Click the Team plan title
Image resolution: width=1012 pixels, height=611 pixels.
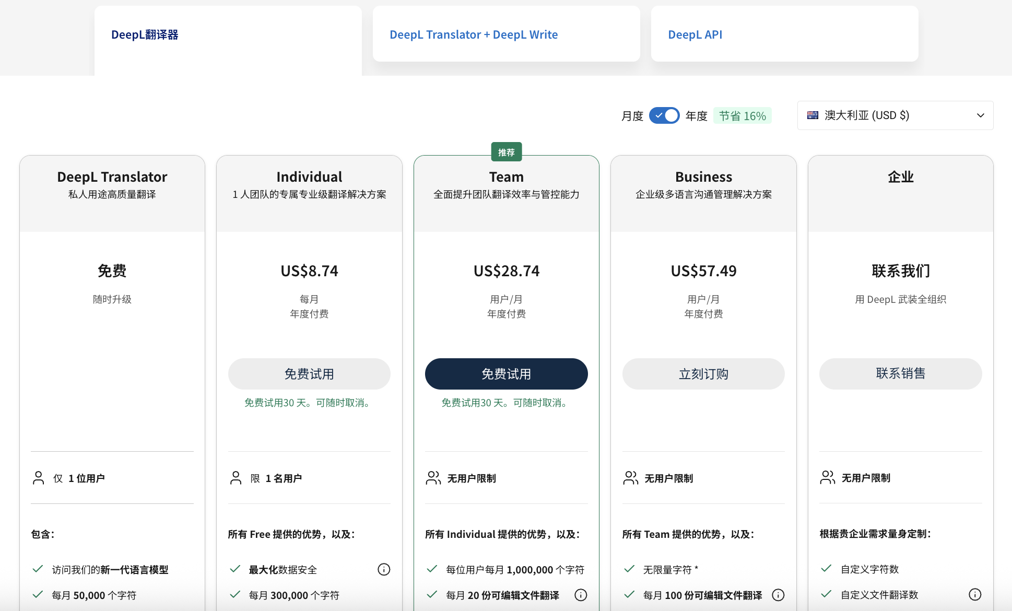506,177
